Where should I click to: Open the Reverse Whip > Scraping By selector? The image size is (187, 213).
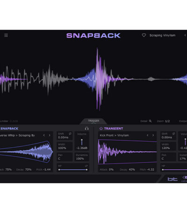(17, 135)
